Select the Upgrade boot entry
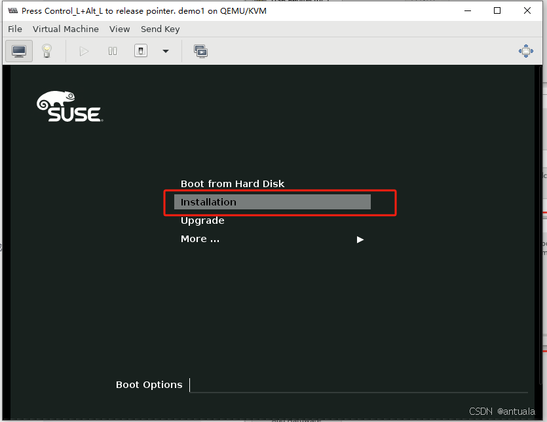This screenshot has height=422, width=547. pyautogui.click(x=202, y=220)
